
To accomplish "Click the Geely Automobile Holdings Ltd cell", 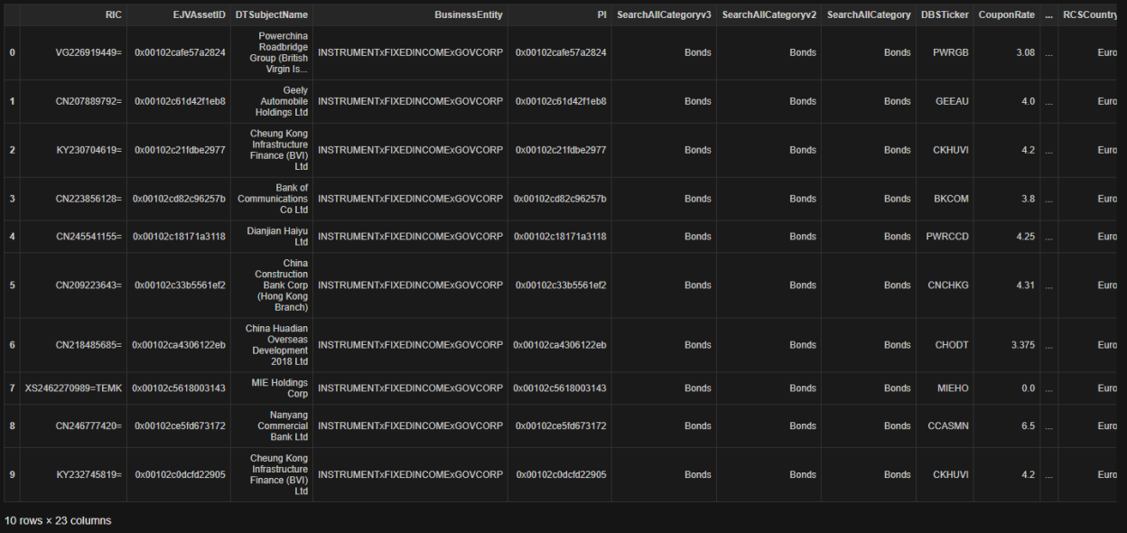I will point(274,101).
